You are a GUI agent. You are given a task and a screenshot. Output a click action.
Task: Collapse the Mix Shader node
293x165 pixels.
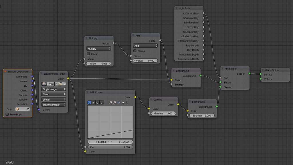(222, 68)
